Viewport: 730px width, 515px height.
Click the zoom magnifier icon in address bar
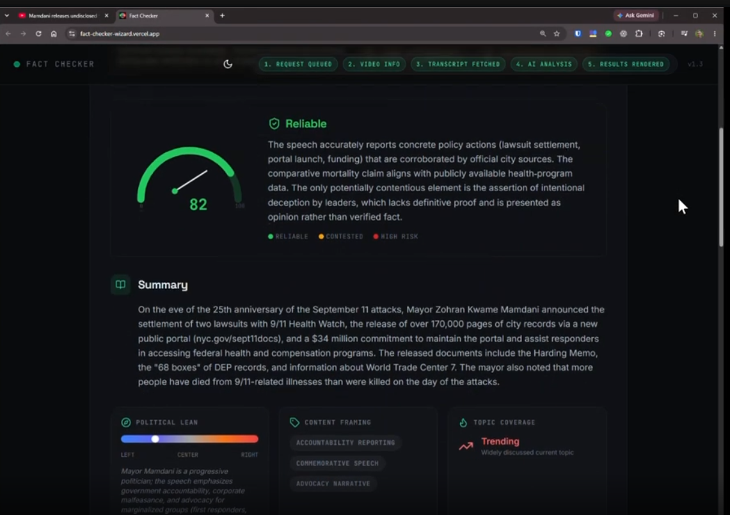point(543,33)
